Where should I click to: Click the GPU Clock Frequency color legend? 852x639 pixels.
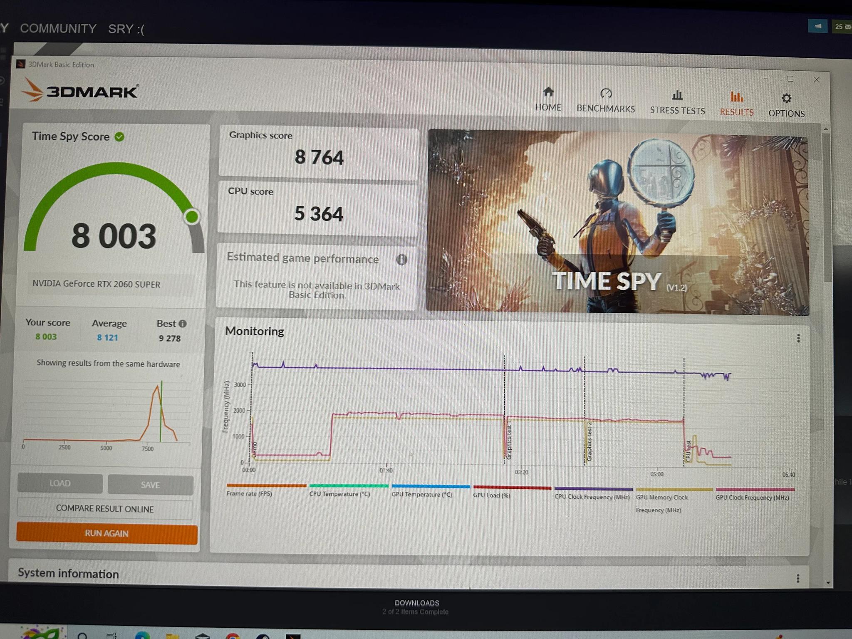coord(755,490)
